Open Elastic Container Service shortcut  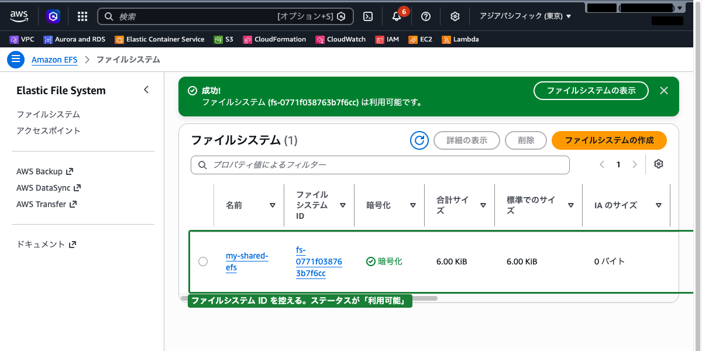click(x=160, y=39)
